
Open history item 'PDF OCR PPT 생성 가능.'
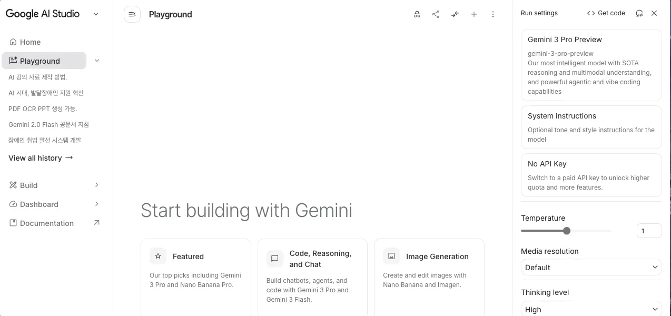point(43,109)
